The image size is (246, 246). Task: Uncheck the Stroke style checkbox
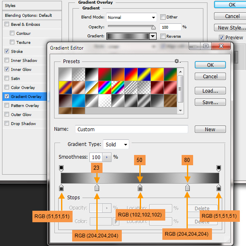pyautogui.click(x=7, y=51)
